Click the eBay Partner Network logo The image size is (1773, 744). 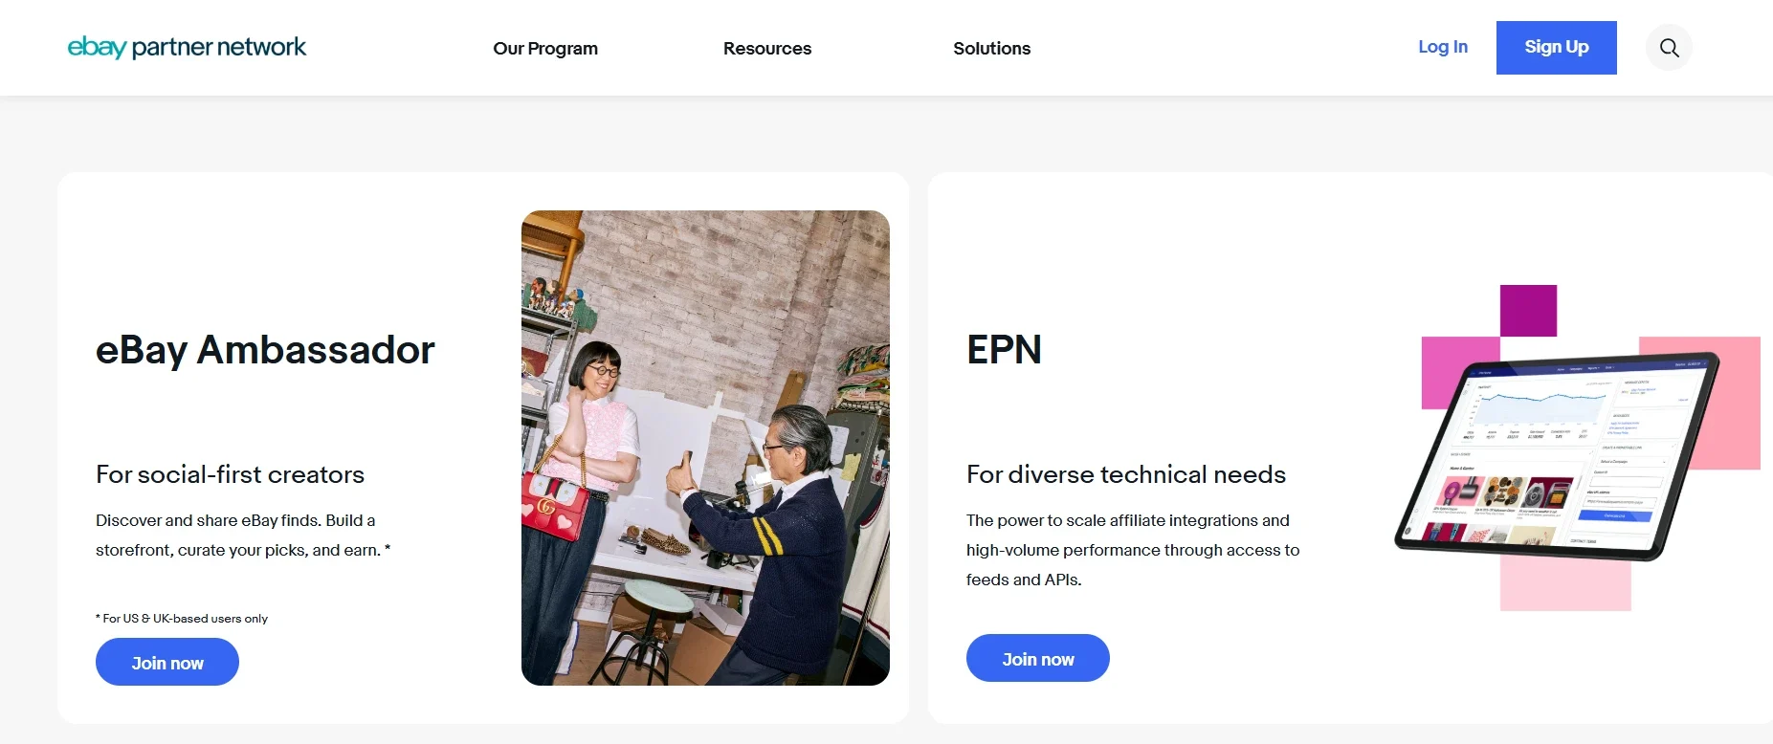click(x=187, y=47)
